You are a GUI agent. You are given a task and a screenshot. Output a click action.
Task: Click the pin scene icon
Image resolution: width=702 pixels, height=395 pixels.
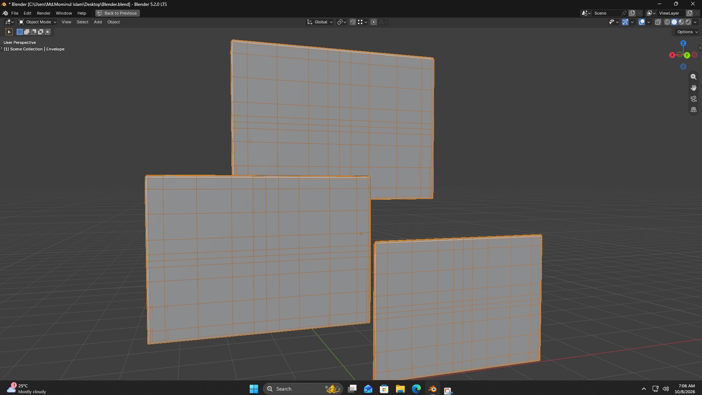[624, 13]
